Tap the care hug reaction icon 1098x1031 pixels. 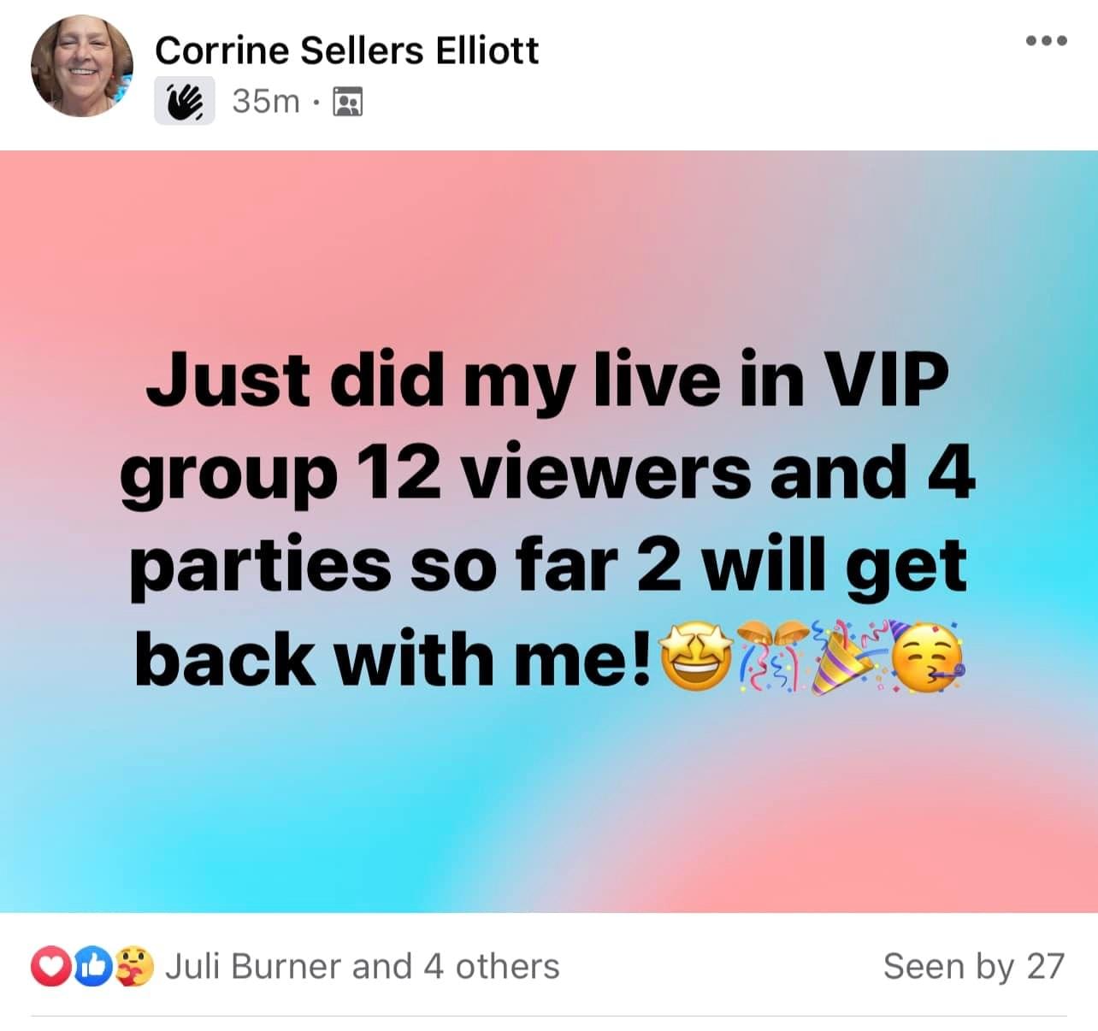[134, 966]
